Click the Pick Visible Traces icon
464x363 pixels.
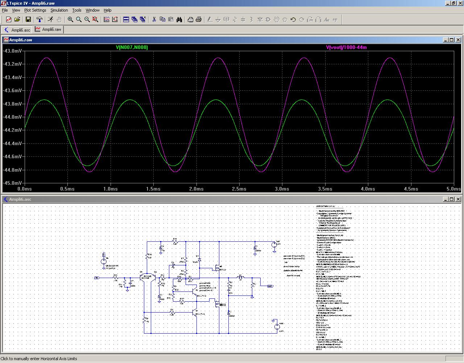(x=107, y=20)
